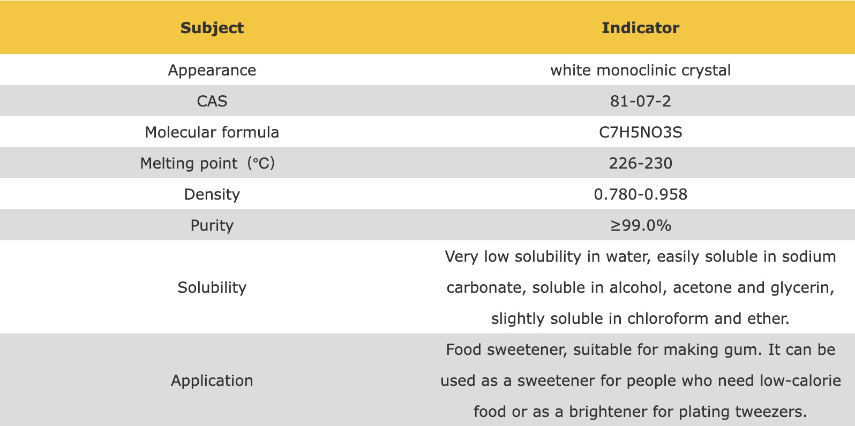Click the melting point value 226-230

(x=640, y=163)
